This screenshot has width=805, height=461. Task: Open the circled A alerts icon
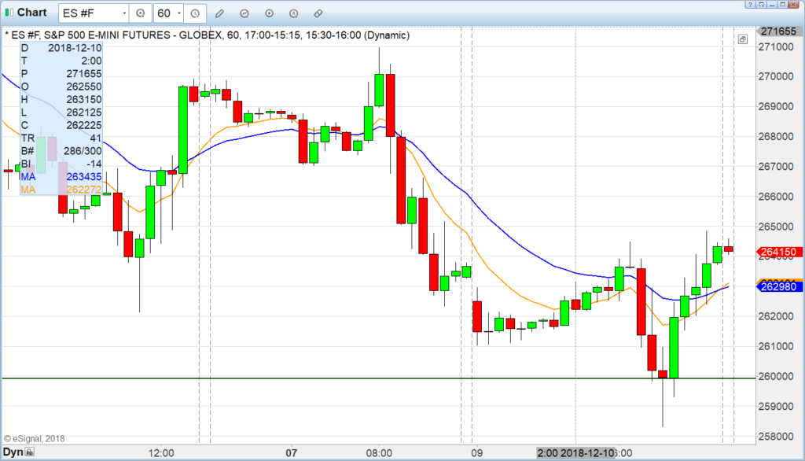coord(294,13)
